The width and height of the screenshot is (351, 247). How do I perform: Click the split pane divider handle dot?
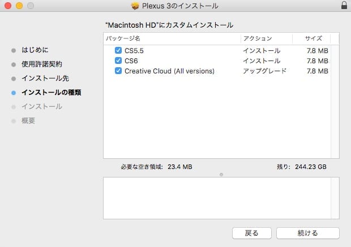click(x=221, y=174)
